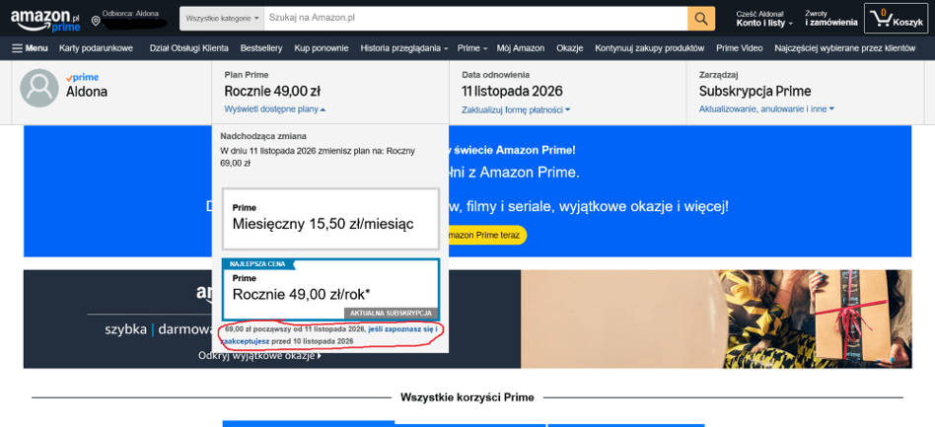This screenshot has width=935, height=427.
Task: Go to Prime Video menu item
Action: [739, 48]
